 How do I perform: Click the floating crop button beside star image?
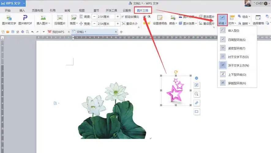[x=197, y=103]
